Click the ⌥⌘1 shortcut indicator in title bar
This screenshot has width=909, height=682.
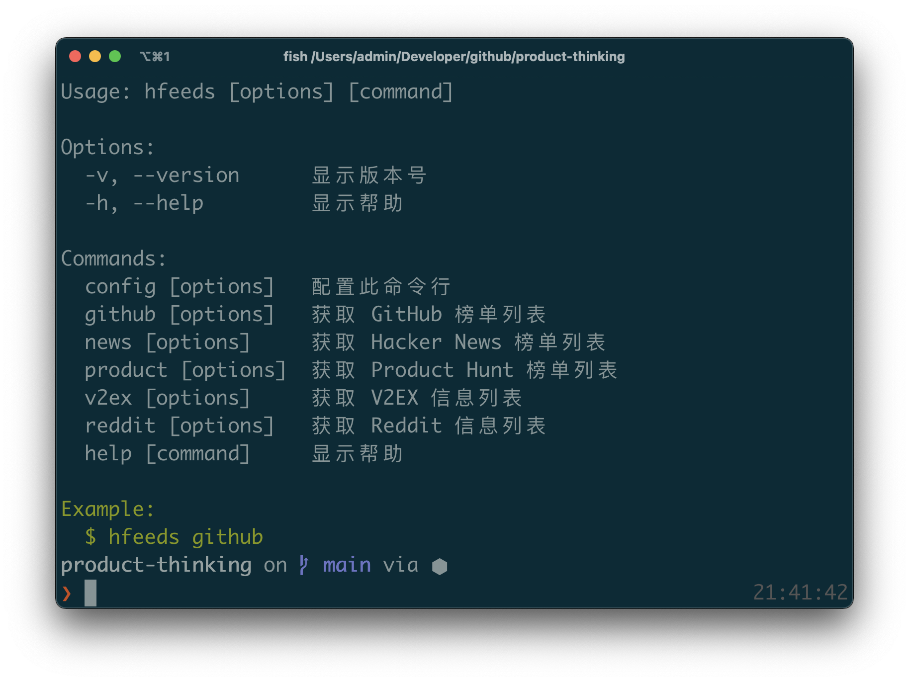point(155,57)
